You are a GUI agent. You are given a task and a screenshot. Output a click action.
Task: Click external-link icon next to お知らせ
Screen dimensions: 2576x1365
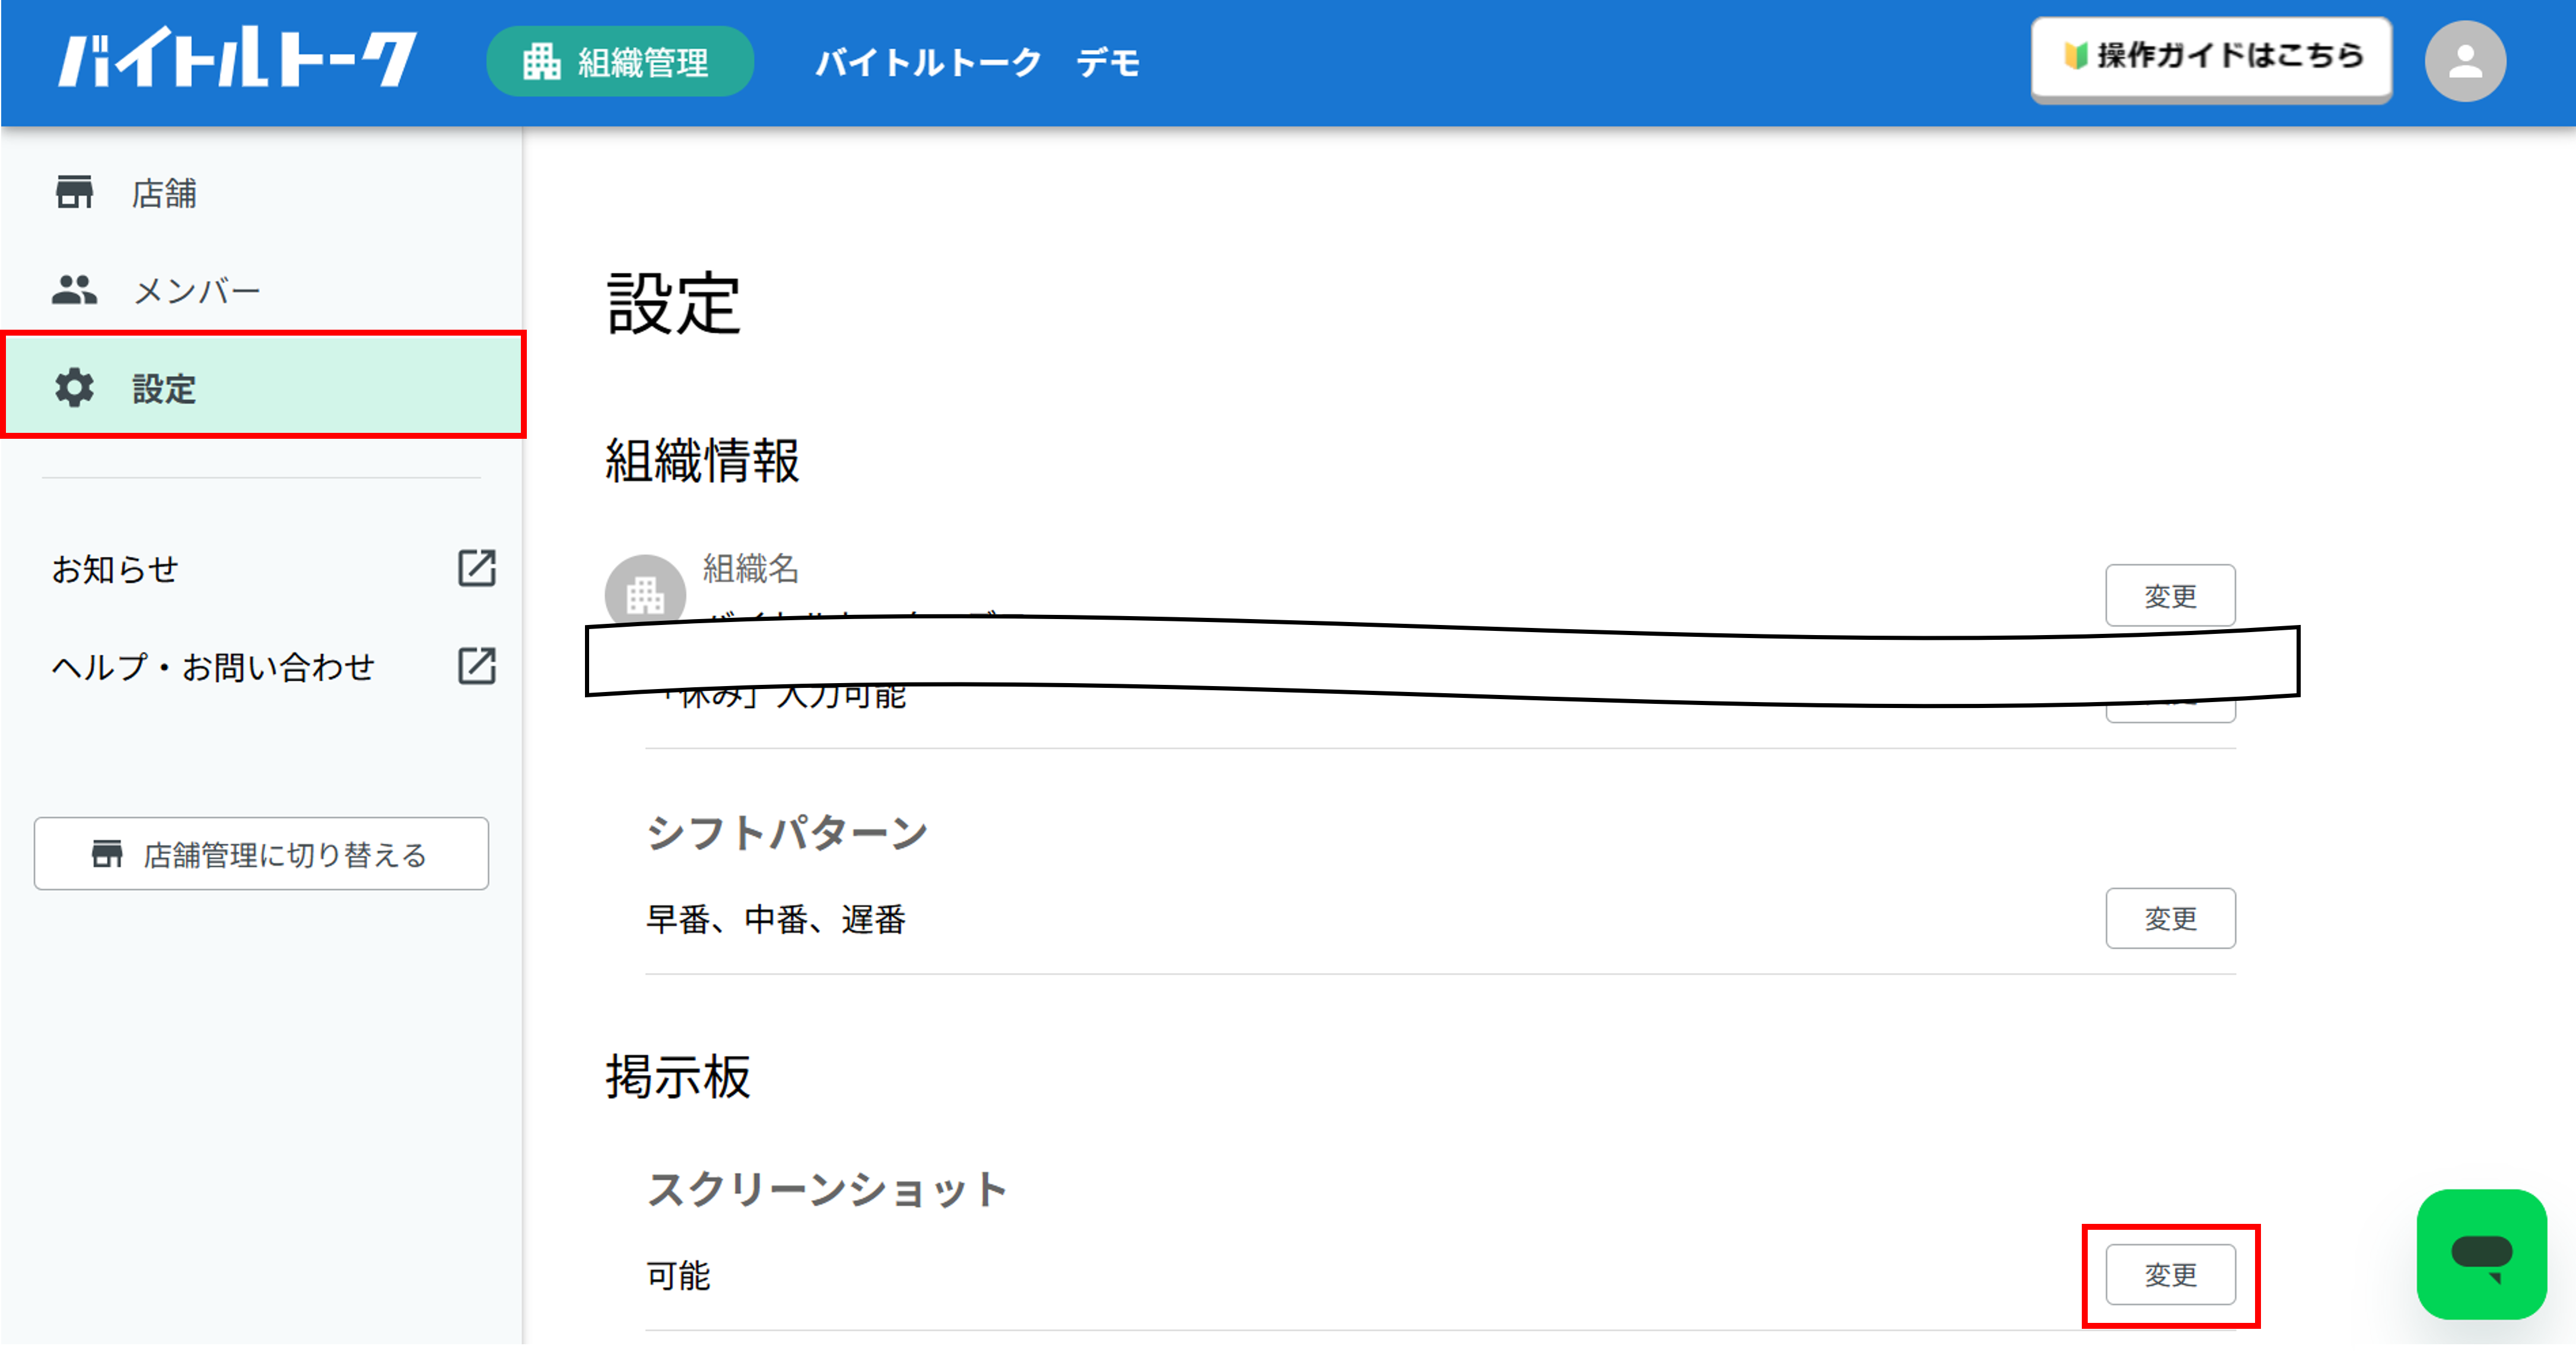click(x=477, y=569)
